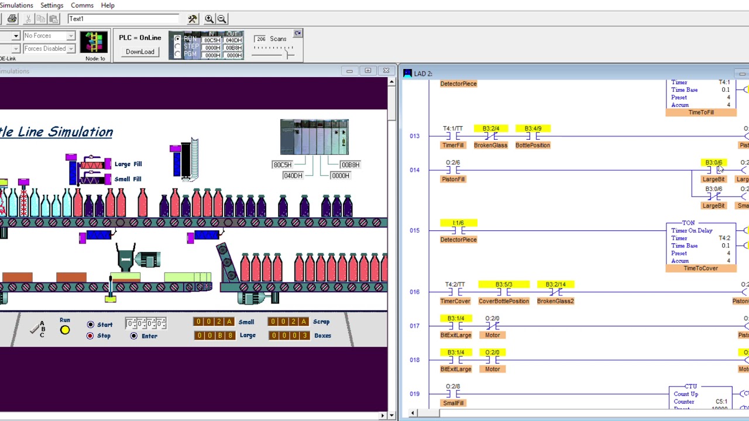Image resolution: width=749 pixels, height=421 pixels.
Task: Open the Help menu
Action: (x=108, y=5)
